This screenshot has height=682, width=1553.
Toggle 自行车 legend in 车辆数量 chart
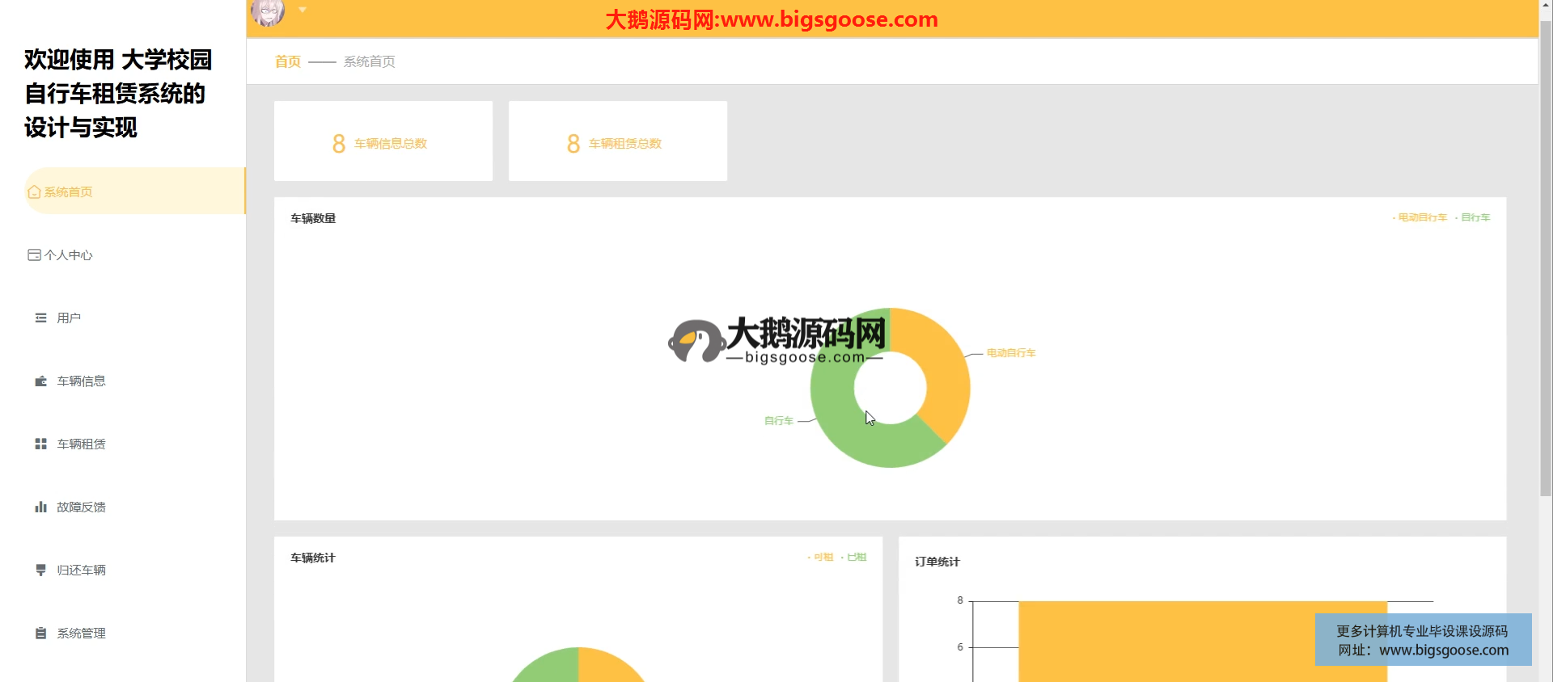point(1474,217)
